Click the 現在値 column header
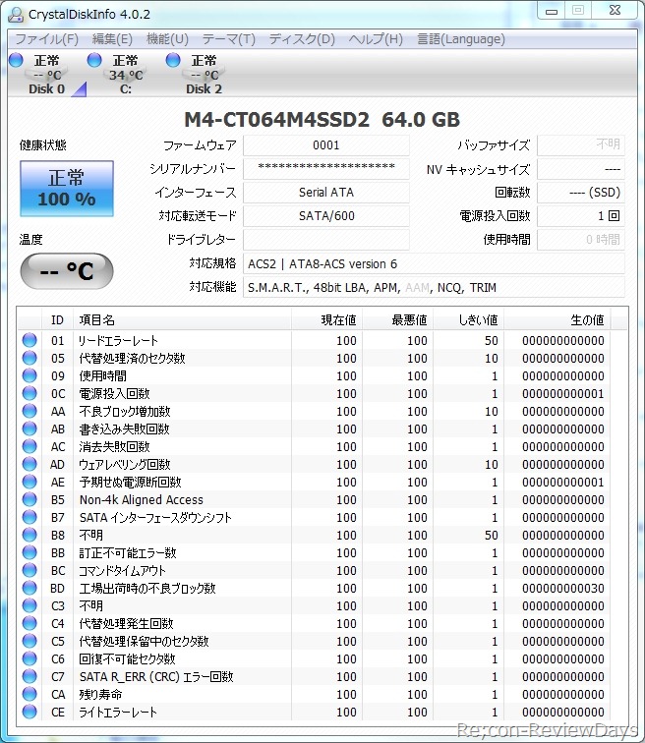Image resolution: width=645 pixels, height=743 pixels. pos(327,320)
